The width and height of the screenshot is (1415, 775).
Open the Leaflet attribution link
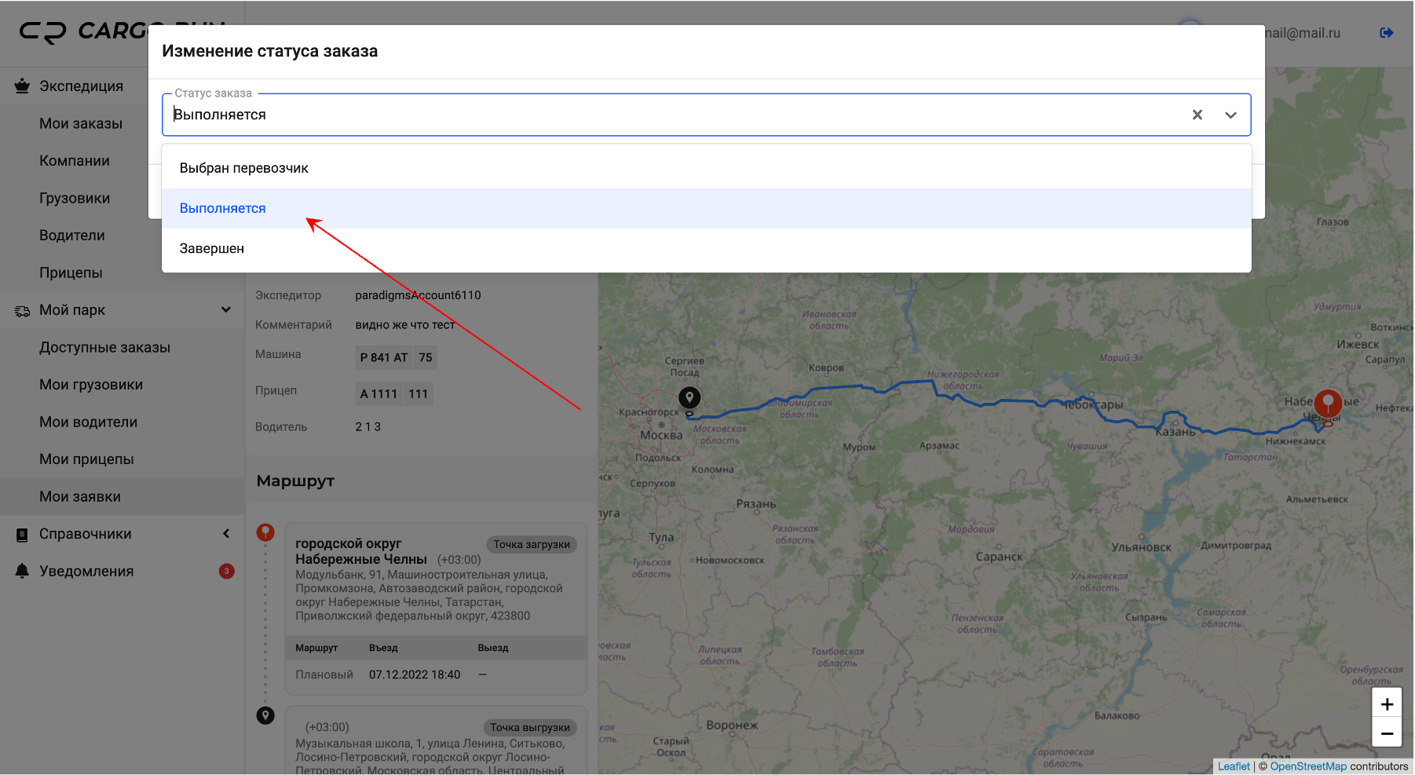point(1234,766)
